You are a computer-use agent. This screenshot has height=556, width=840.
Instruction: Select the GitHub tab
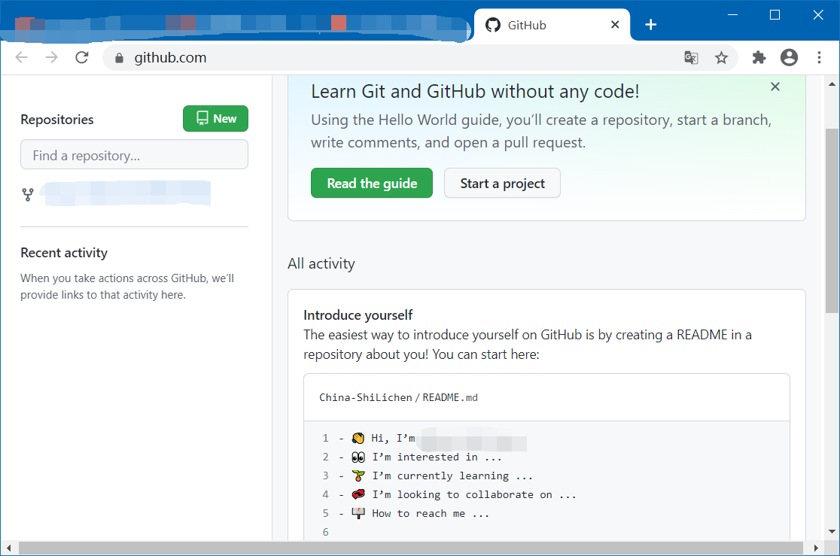[552, 25]
